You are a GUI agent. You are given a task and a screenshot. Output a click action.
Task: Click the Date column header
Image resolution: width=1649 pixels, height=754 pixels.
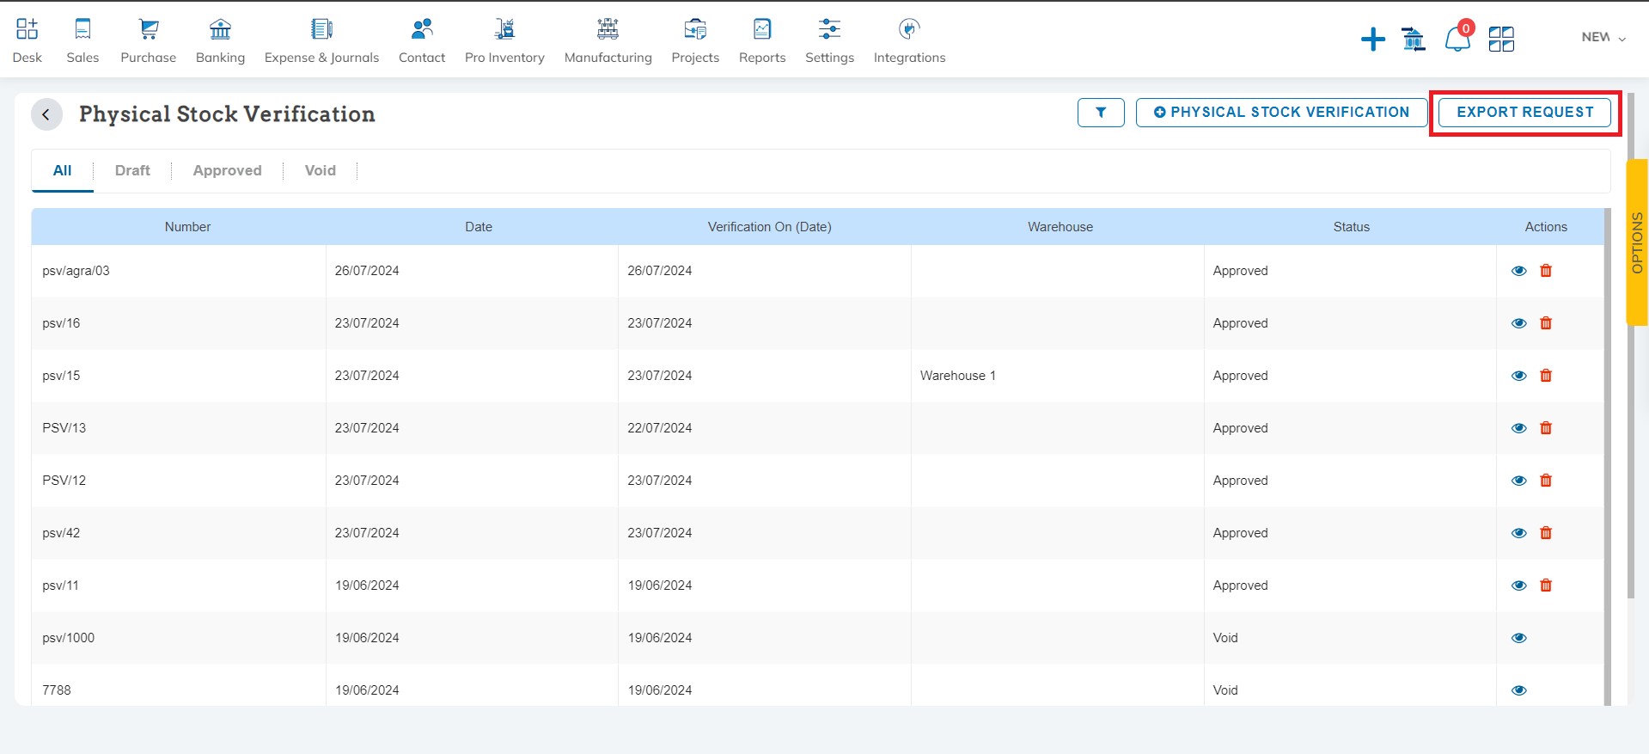pos(479,227)
